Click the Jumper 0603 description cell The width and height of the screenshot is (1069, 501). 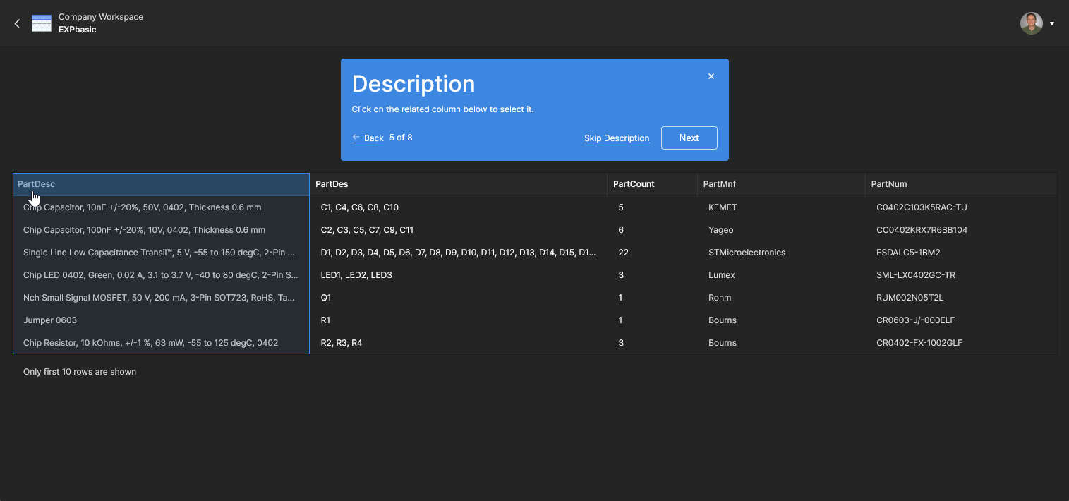(50, 320)
